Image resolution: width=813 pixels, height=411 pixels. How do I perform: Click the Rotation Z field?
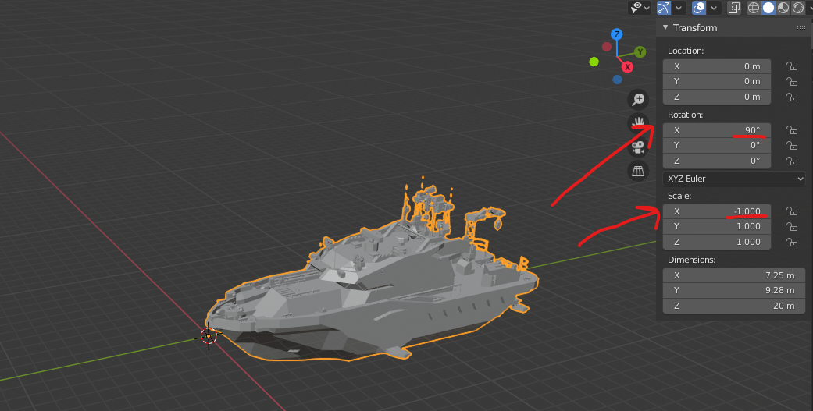pos(717,161)
